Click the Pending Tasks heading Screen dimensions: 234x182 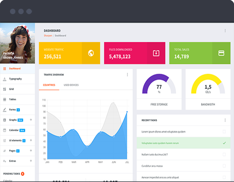[12, 174]
